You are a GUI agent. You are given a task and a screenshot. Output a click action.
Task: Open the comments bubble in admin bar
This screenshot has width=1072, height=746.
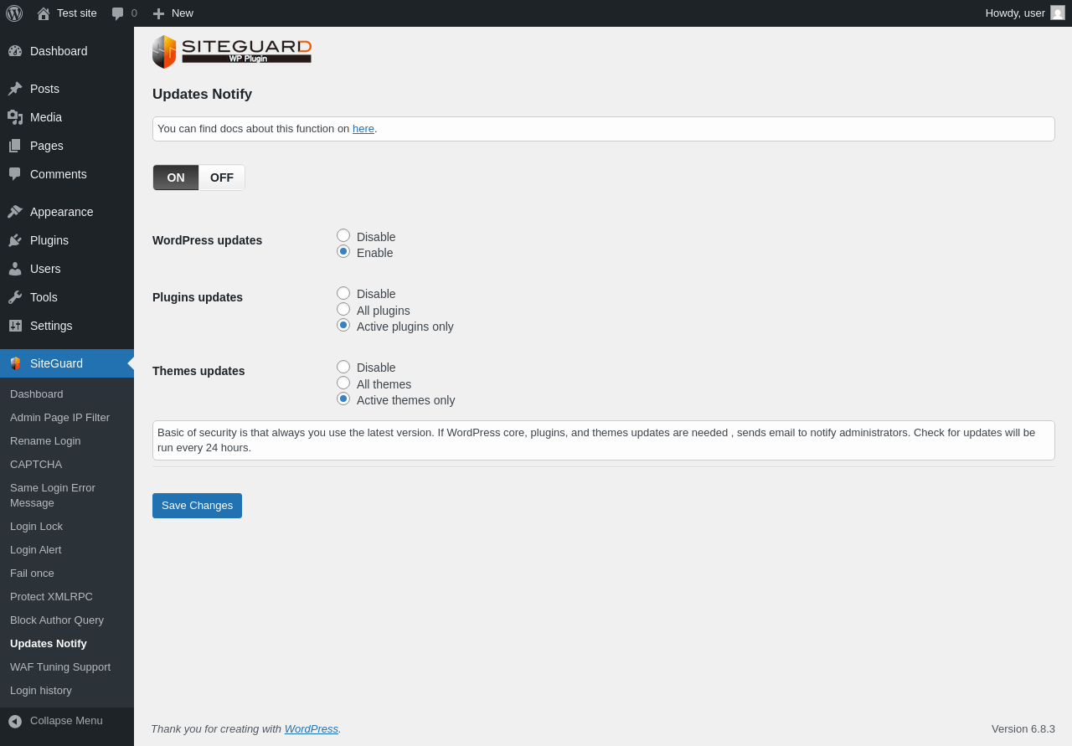pyautogui.click(x=118, y=13)
